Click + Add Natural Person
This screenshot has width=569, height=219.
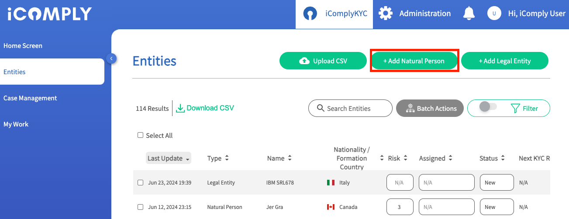414,61
